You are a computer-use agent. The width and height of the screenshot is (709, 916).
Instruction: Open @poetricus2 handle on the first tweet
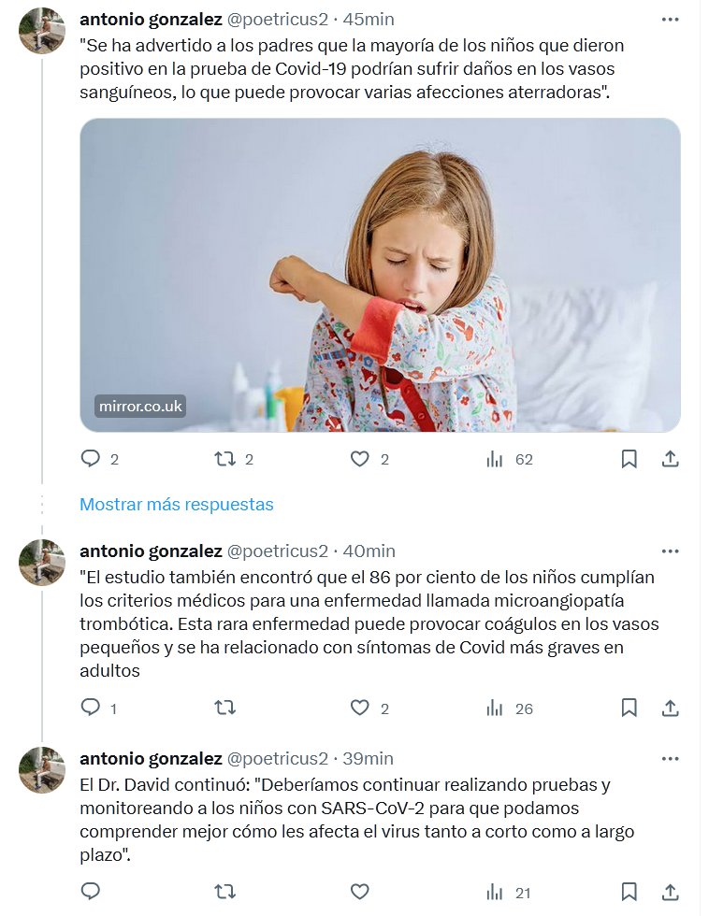pyautogui.click(x=278, y=19)
